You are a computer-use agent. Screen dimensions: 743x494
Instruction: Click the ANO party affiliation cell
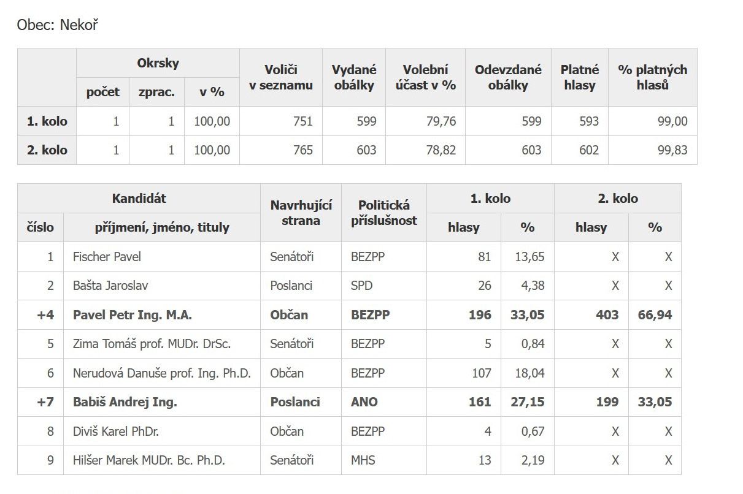point(364,402)
